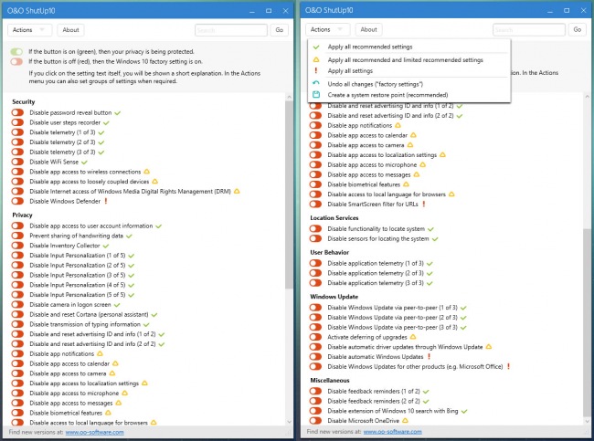594x441 pixels.
Task: Click green checkmark next to Disable sensors for locating system
Action: click(435, 239)
